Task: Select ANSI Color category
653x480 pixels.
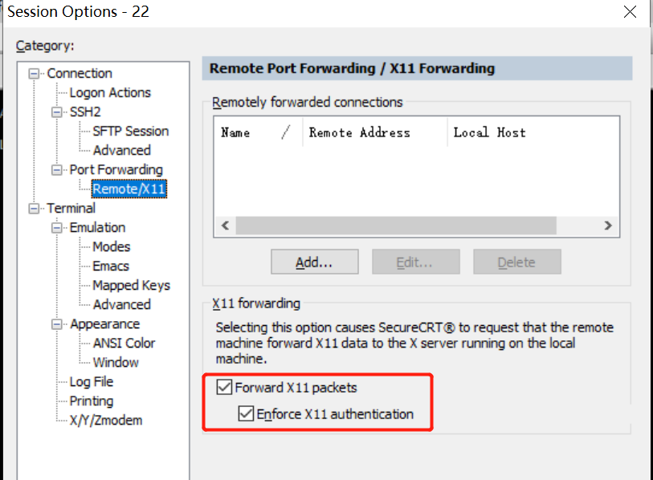Action: pos(124,344)
